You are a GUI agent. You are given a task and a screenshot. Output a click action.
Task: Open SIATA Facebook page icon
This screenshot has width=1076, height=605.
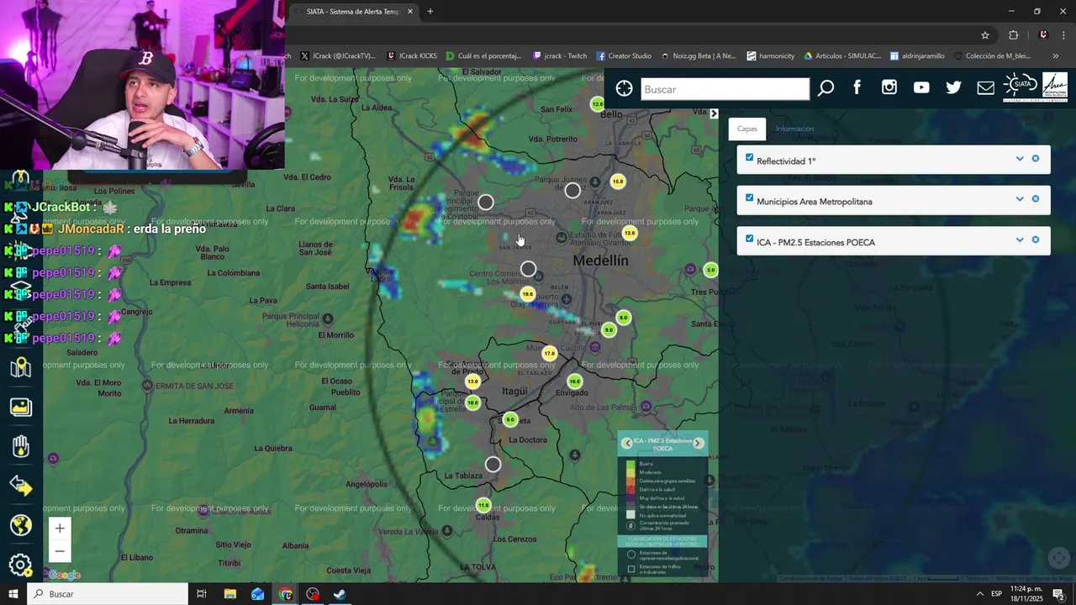(857, 87)
